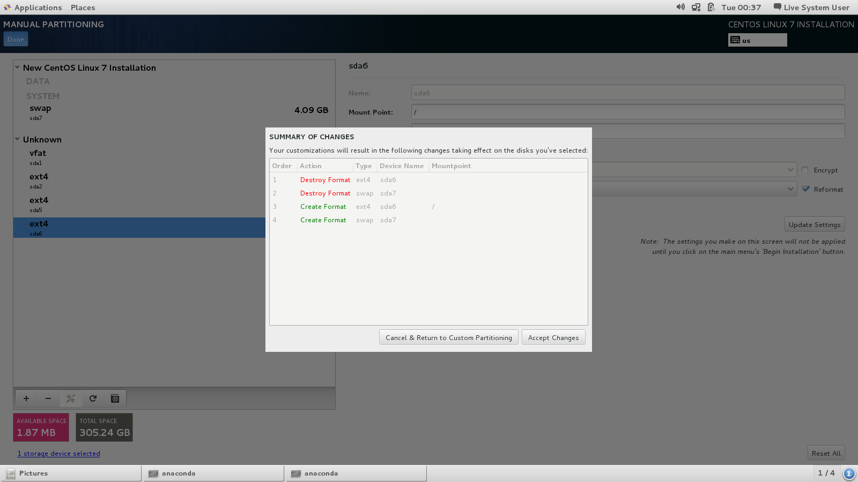Toggle the Encrypt checkbox
Image resolution: width=858 pixels, height=482 pixels.
[805, 170]
